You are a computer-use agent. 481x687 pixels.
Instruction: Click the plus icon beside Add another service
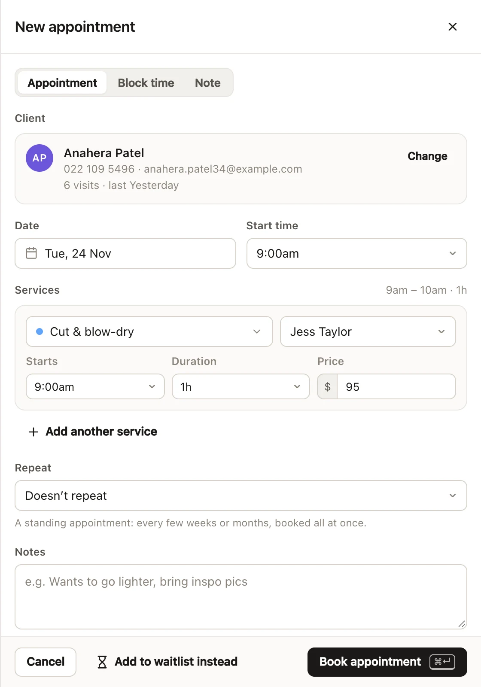[x=33, y=432]
